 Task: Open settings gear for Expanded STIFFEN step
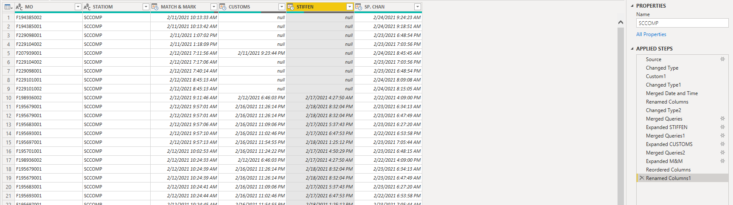tap(722, 127)
